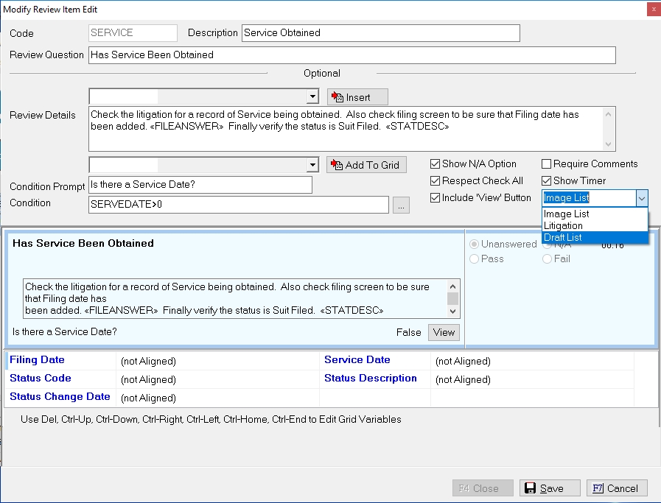
Task: Choose Draft List in the dropdown list
Action: pyautogui.click(x=563, y=237)
